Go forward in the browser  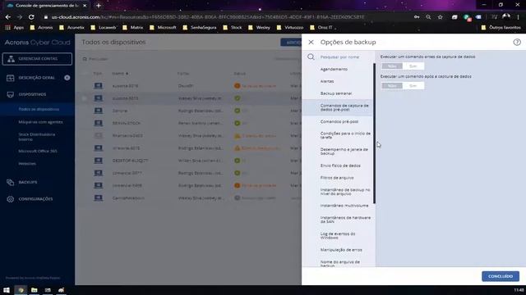(20, 16)
